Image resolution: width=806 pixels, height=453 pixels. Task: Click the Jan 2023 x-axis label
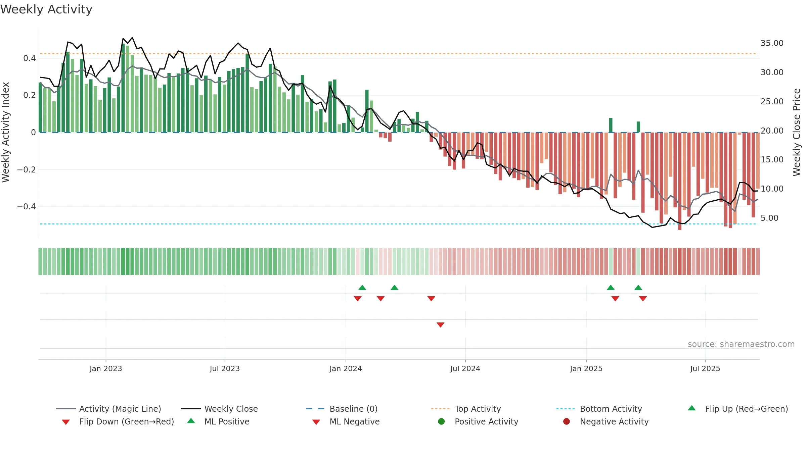[x=106, y=369]
